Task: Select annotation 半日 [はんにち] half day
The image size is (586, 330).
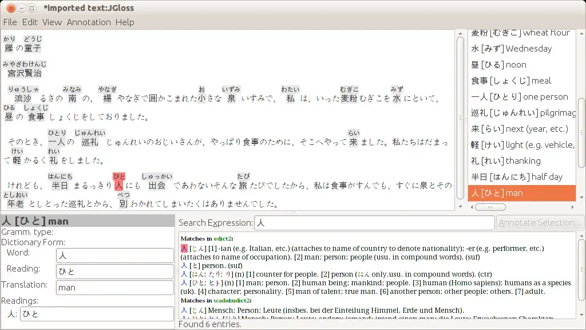Action: click(x=522, y=177)
